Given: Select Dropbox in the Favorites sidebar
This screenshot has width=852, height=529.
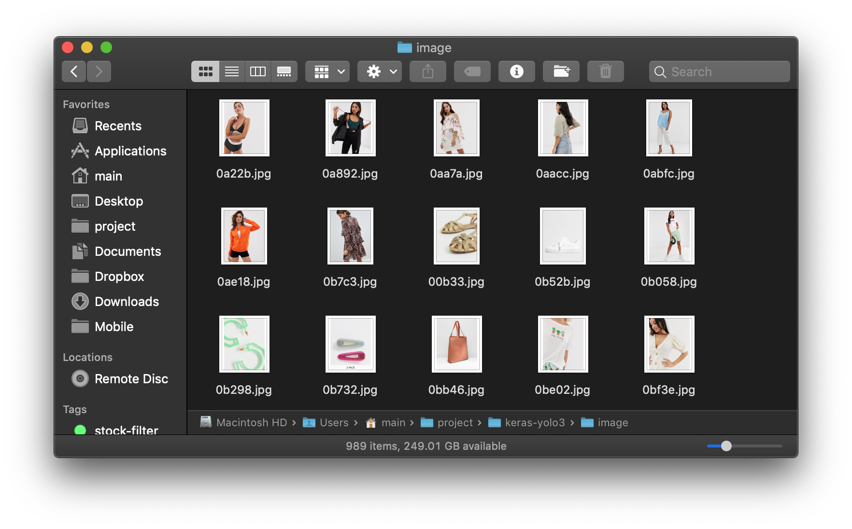Looking at the screenshot, I should click(119, 277).
